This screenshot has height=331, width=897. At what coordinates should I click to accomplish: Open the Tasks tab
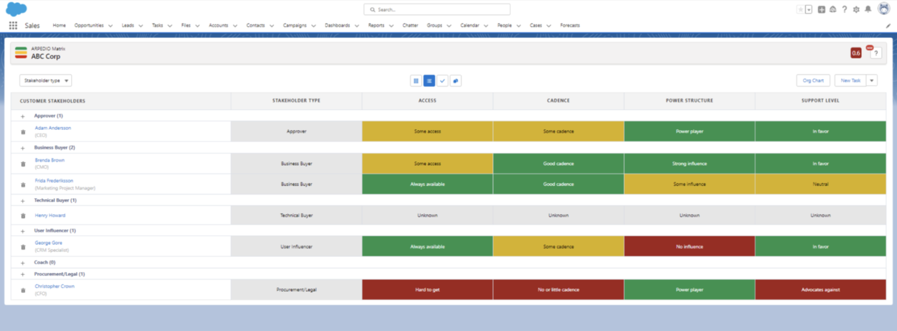pyautogui.click(x=157, y=25)
